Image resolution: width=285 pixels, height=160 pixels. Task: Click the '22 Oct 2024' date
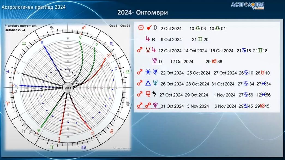click(172, 73)
